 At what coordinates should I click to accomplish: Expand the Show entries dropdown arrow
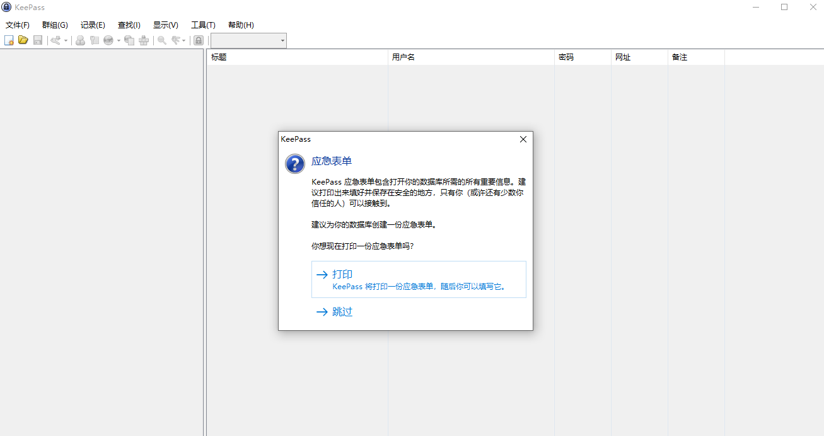click(183, 40)
